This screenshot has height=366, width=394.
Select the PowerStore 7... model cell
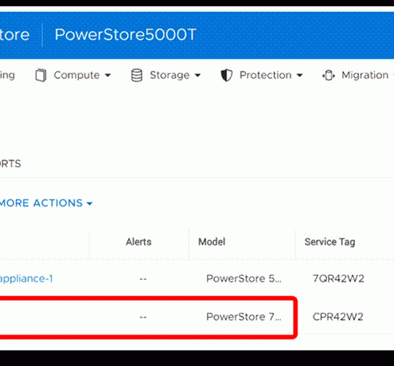[244, 316]
